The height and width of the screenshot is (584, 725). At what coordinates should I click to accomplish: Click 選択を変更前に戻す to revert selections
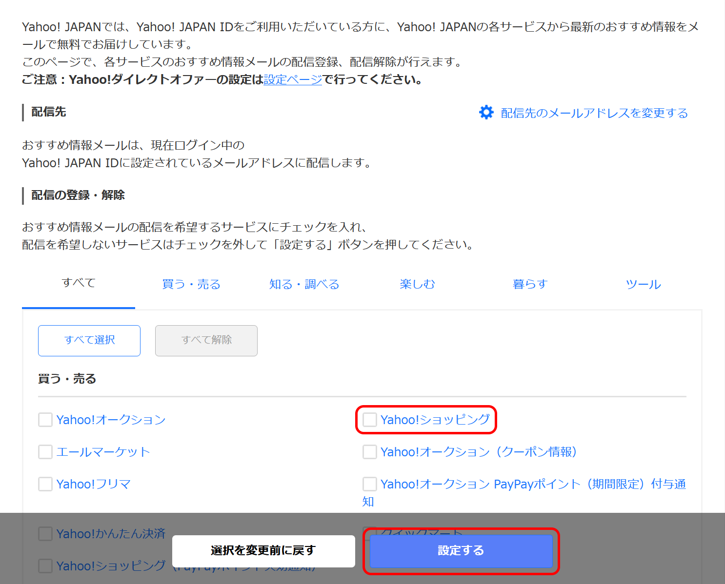pos(263,551)
